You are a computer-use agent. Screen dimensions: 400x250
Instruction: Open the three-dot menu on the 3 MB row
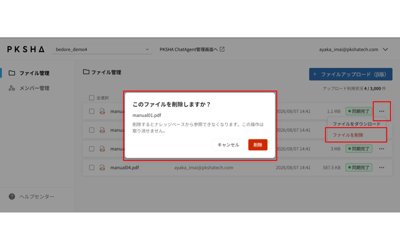point(382,149)
